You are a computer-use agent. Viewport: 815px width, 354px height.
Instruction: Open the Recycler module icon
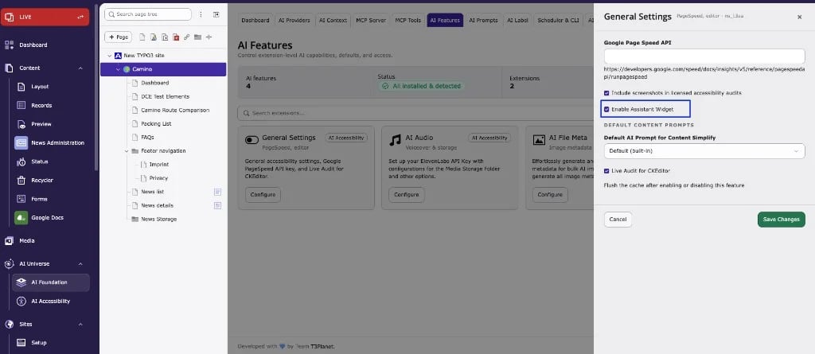pos(21,181)
